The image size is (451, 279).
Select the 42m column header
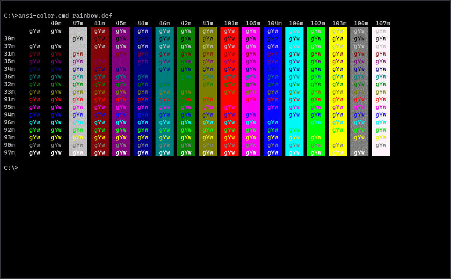pos(186,23)
